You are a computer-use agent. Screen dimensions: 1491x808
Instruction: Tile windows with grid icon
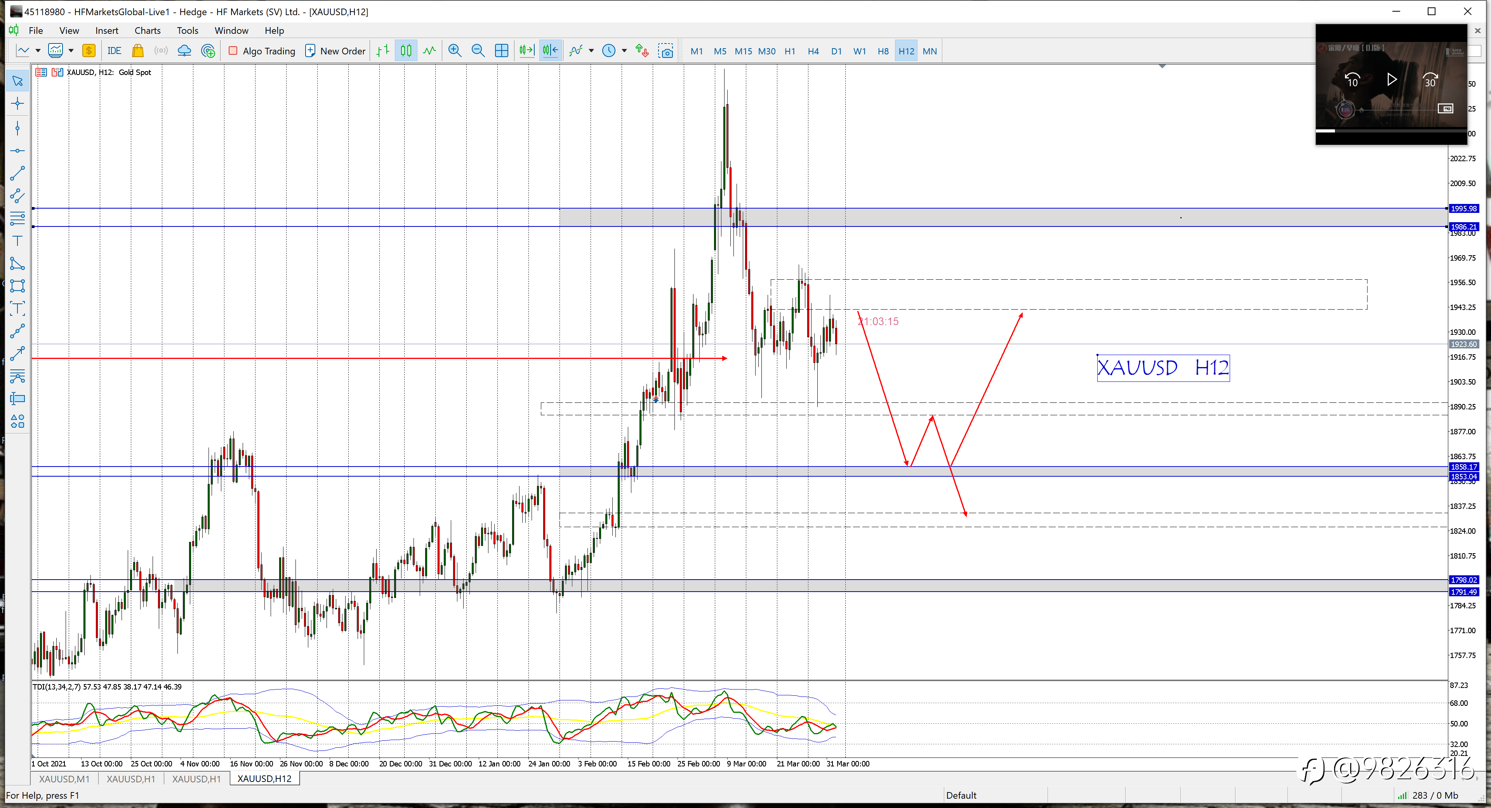[x=502, y=51]
